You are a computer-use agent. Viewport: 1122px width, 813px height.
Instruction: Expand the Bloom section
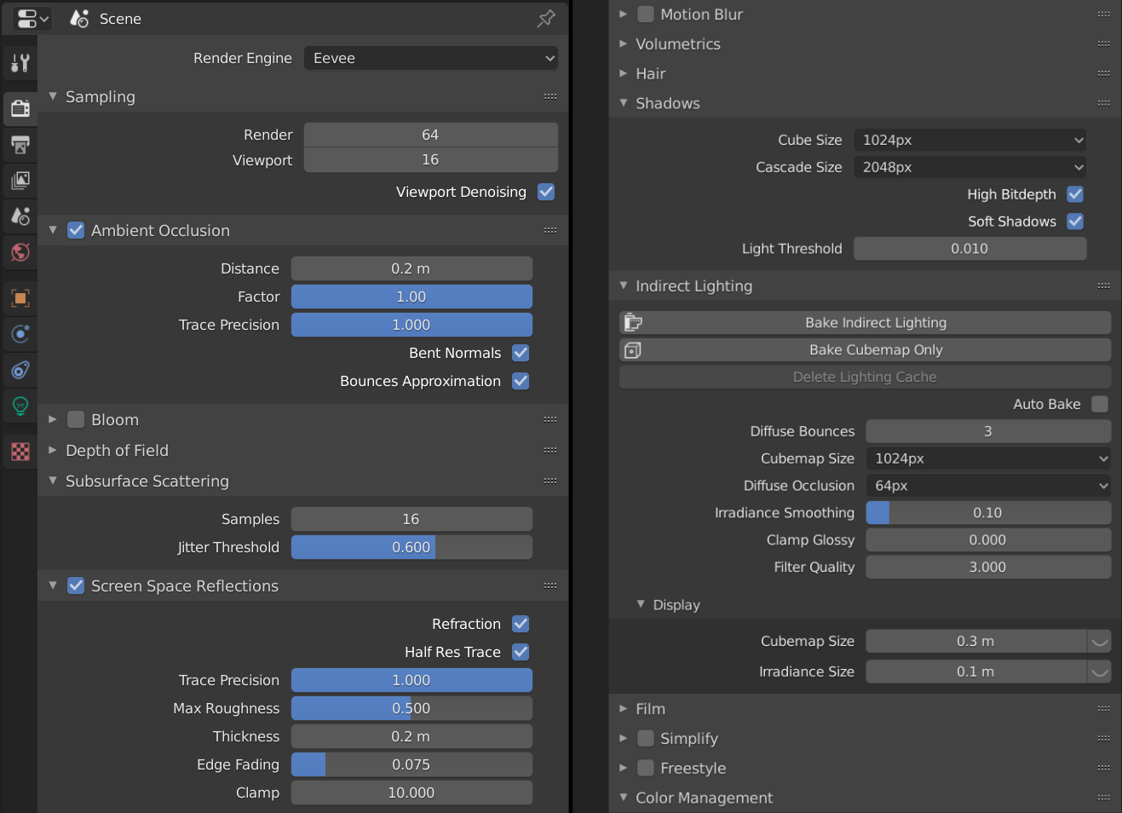[52, 419]
